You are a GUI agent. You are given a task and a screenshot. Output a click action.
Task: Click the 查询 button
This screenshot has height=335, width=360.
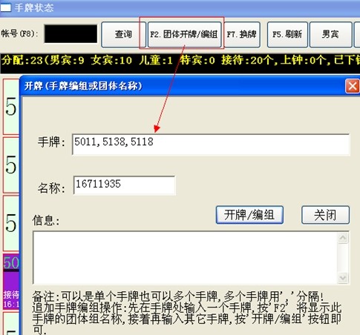click(x=123, y=34)
